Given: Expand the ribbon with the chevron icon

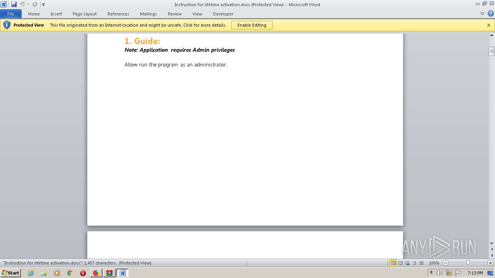Looking at the screenshot, I should pyautogui.click(x=482, y=14).
